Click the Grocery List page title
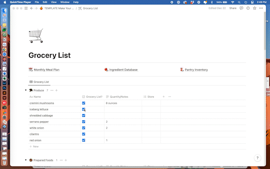Screen dimensions: 270x169 point(50,55)
